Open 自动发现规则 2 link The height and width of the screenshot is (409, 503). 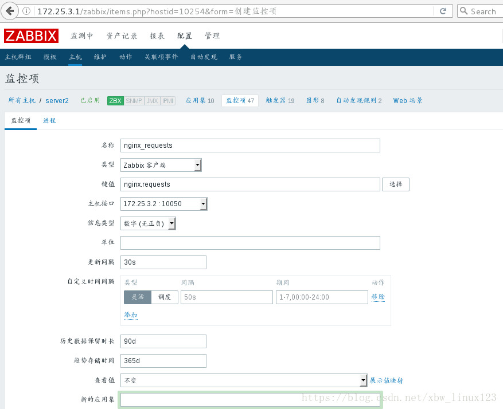tap(358, 101)
